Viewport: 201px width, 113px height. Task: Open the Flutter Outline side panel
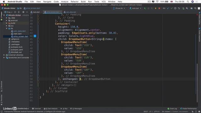tap(200, 18)
